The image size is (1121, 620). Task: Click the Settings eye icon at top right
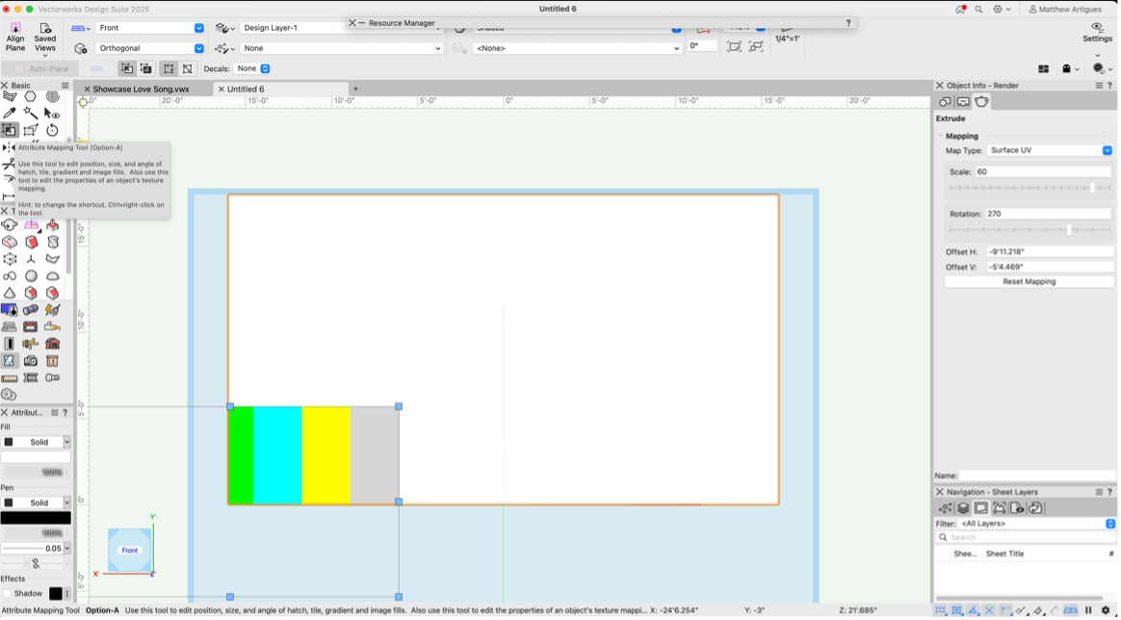(1097, 28)
